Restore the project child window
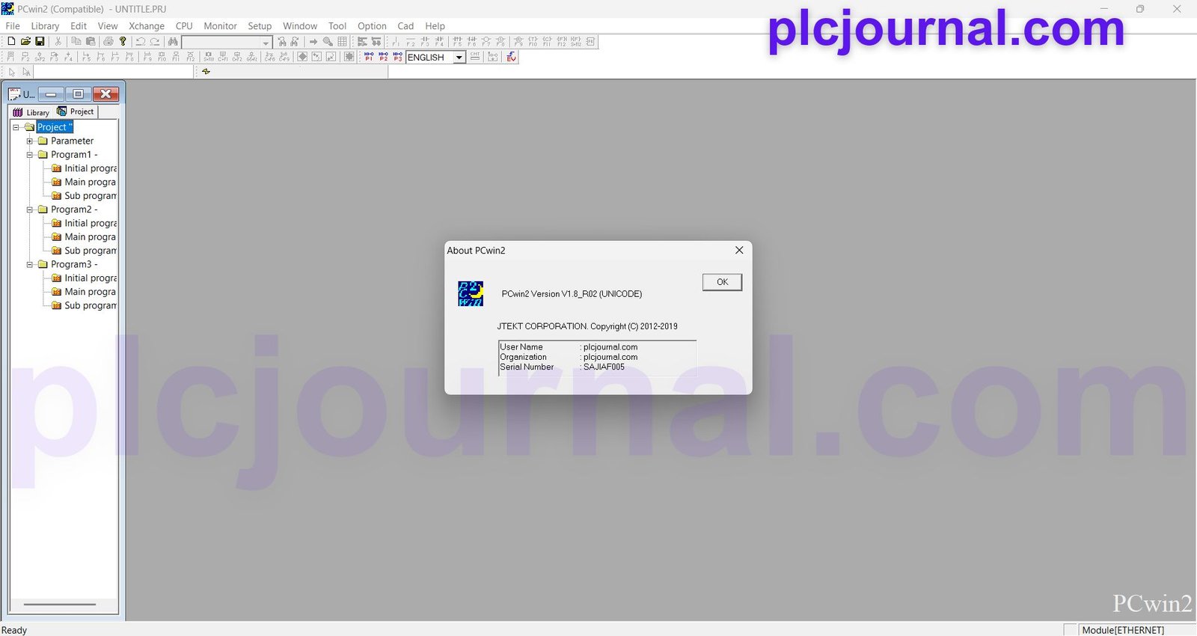Screen dimensions: 1197x636 [x=78, y=94]
